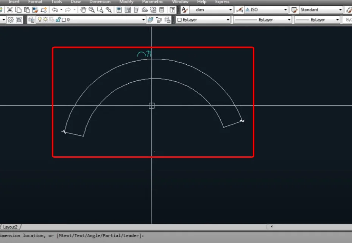Screen dimensions: 352x243
Task: Toggle the lock icon for layer 0
Action: 58,20
